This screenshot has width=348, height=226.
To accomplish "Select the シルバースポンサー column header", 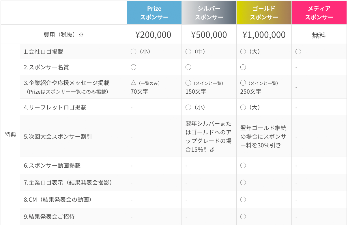I will pyautogui.click(x=209, y=13).
